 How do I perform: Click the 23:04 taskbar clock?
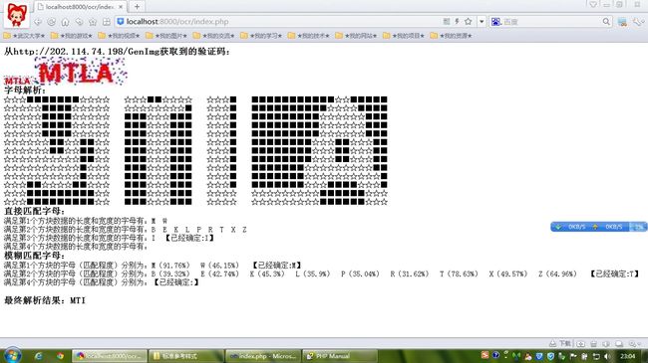pyautogui.click(x=628, y=356)
